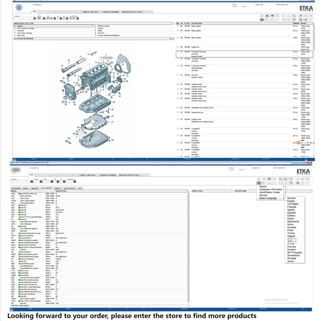The width and height of the screenshot is (321, 321).
Task: Click the ETKA logo in the bottom window
Action: click(303, 171)
